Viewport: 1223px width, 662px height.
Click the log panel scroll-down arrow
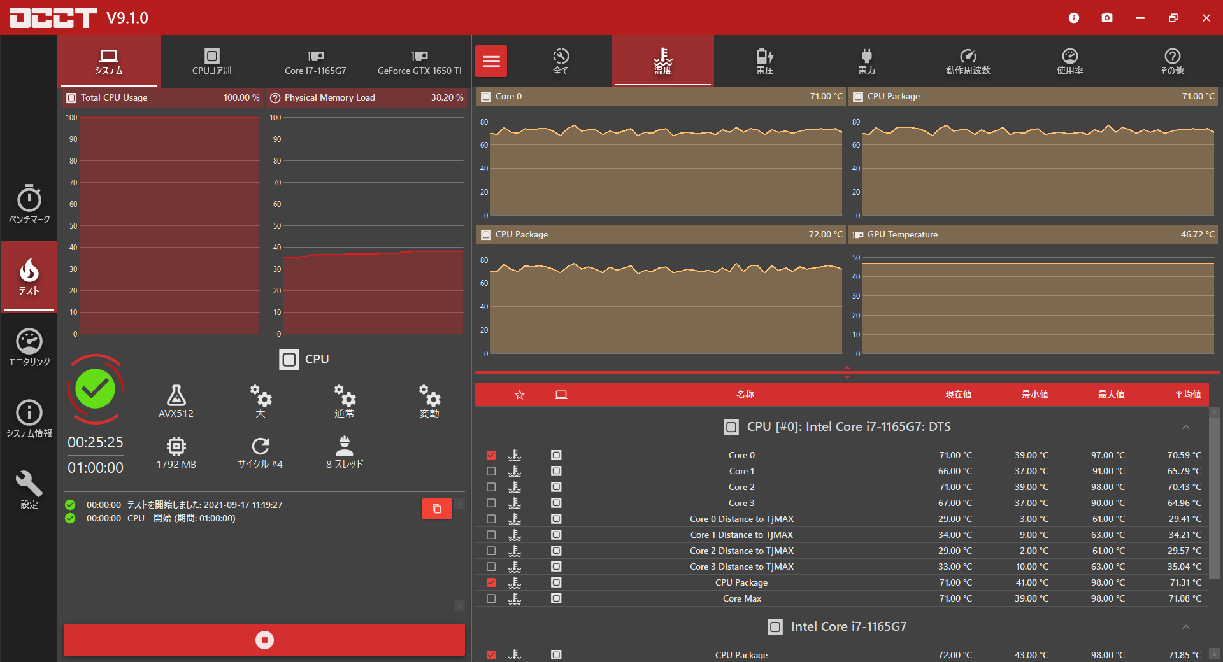pos(459,605)
